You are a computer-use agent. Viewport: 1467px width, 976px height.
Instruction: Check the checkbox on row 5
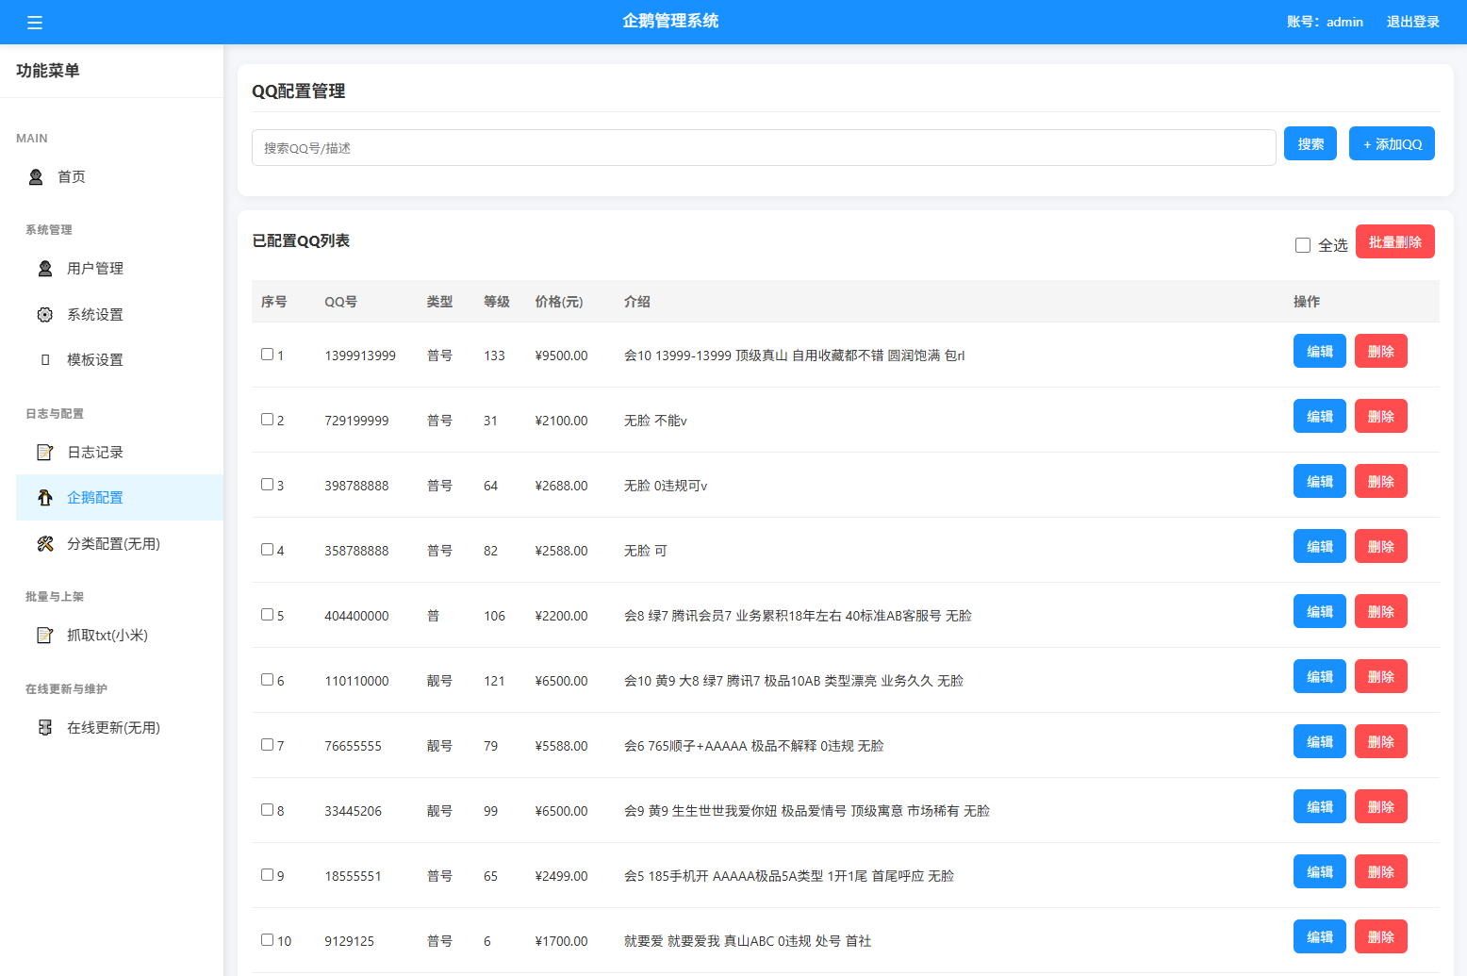click(267, 614)
